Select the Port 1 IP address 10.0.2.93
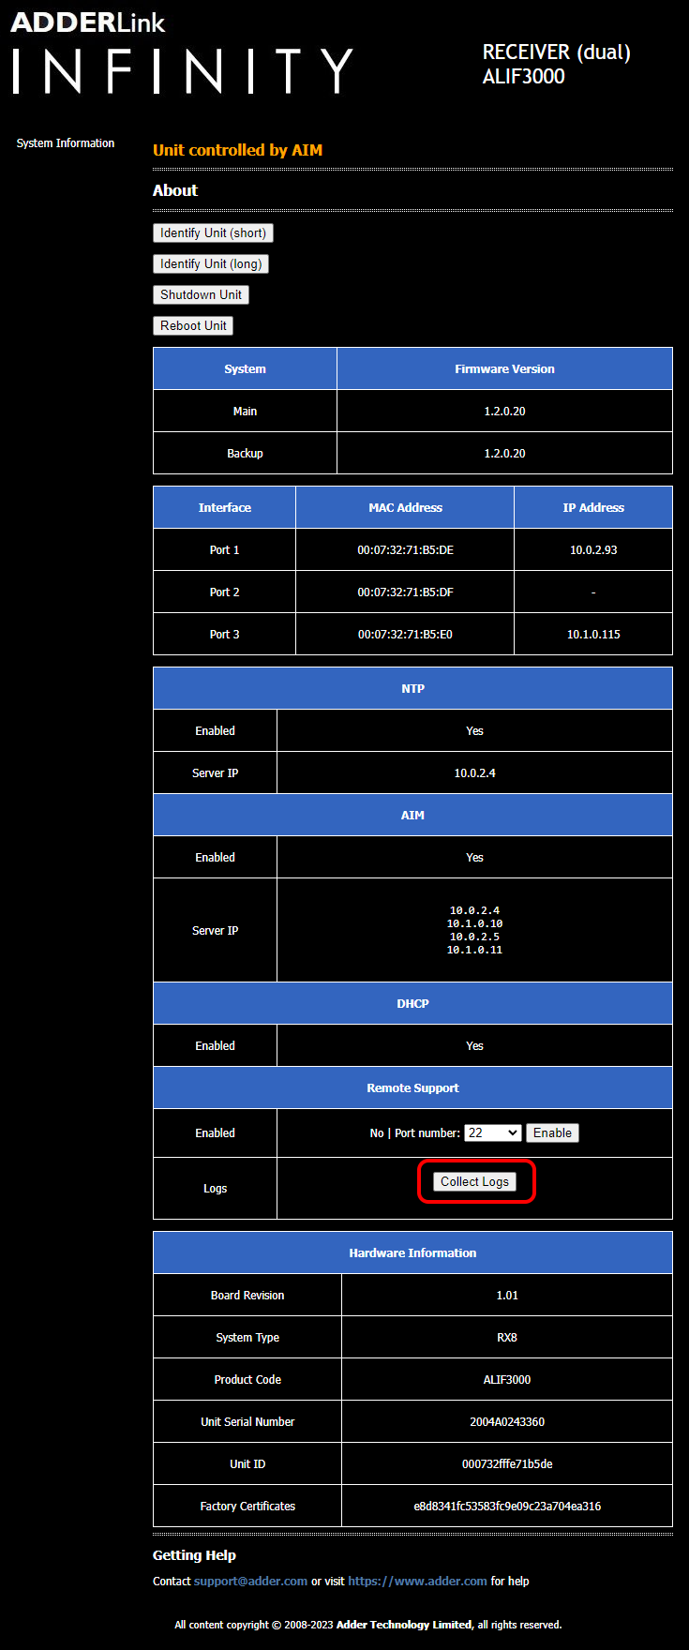The image size is (689, 1650). (593, 550)
